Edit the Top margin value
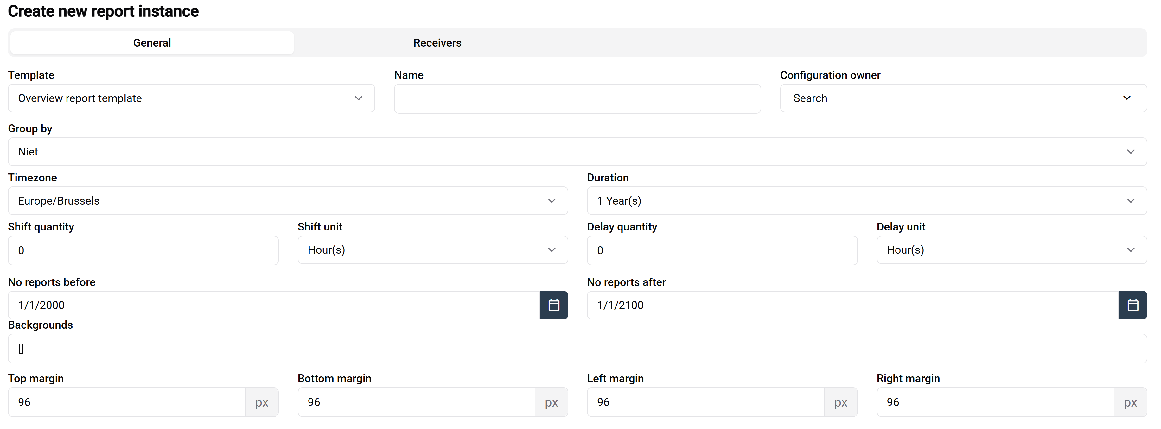The width and height of the screenshot is (1161, 429). (126, 402)
